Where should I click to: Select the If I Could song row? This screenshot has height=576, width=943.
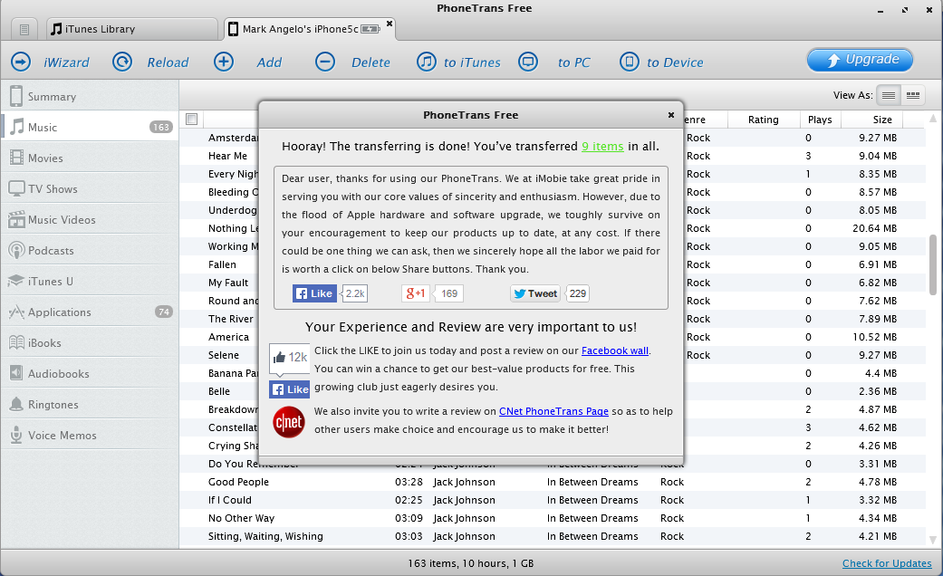[553, 500]
